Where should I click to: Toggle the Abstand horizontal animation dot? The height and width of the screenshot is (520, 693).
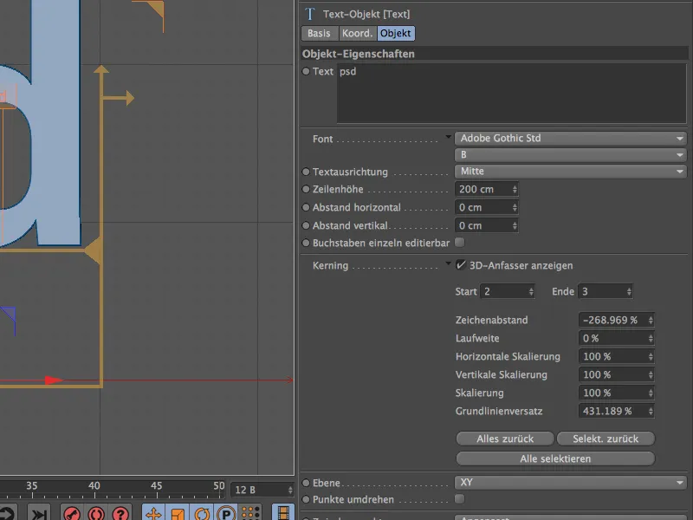306,207
